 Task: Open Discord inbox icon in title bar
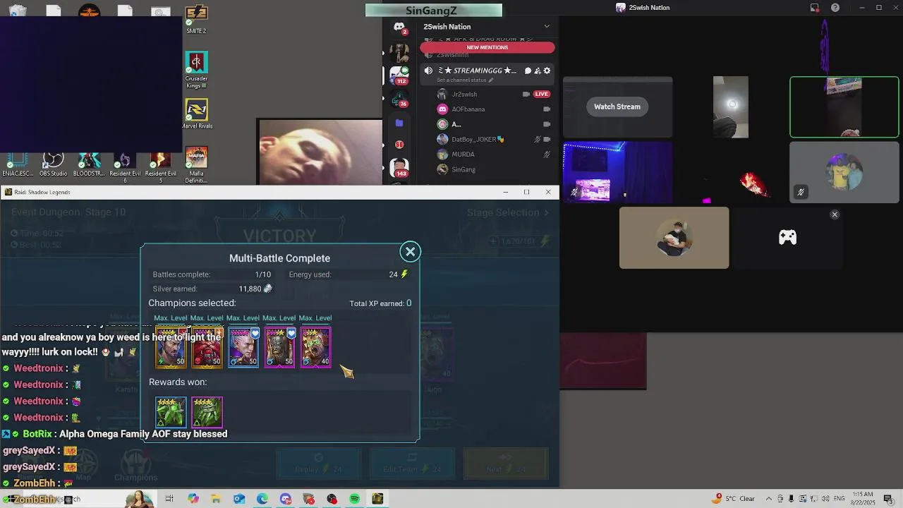[815, 8]
